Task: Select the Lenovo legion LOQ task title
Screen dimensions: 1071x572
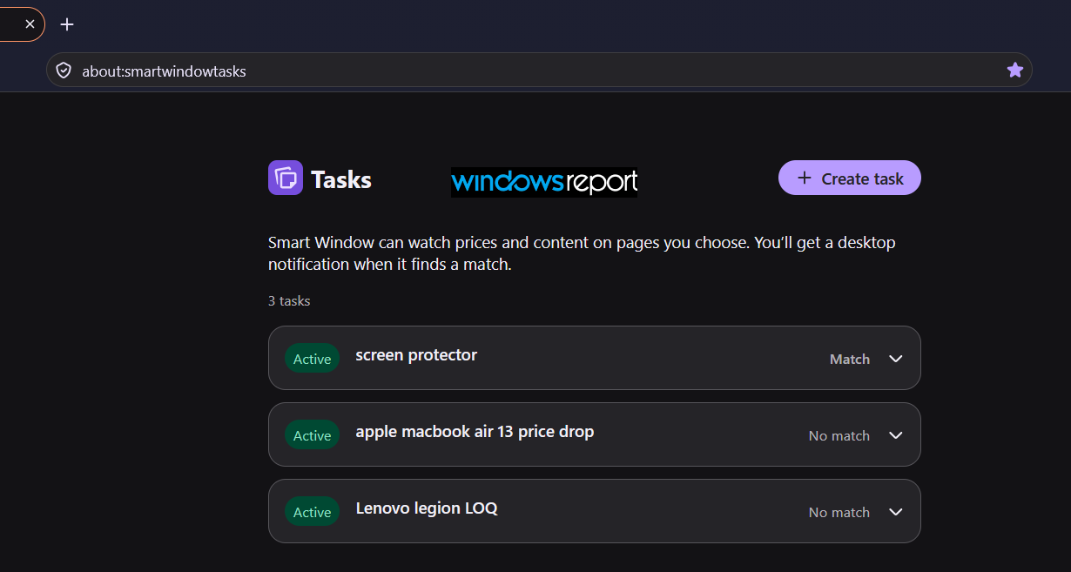Action: (x=427, y=508)
